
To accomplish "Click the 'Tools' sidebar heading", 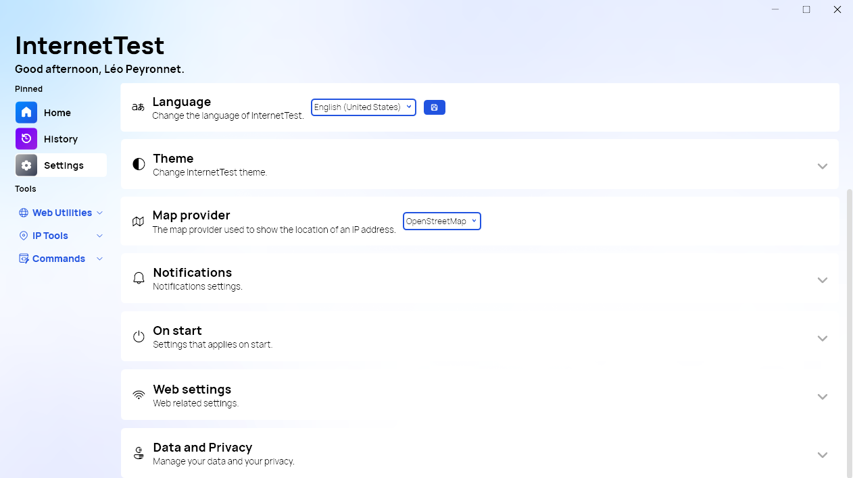I will pyautogui.click(x=26, y=188).
